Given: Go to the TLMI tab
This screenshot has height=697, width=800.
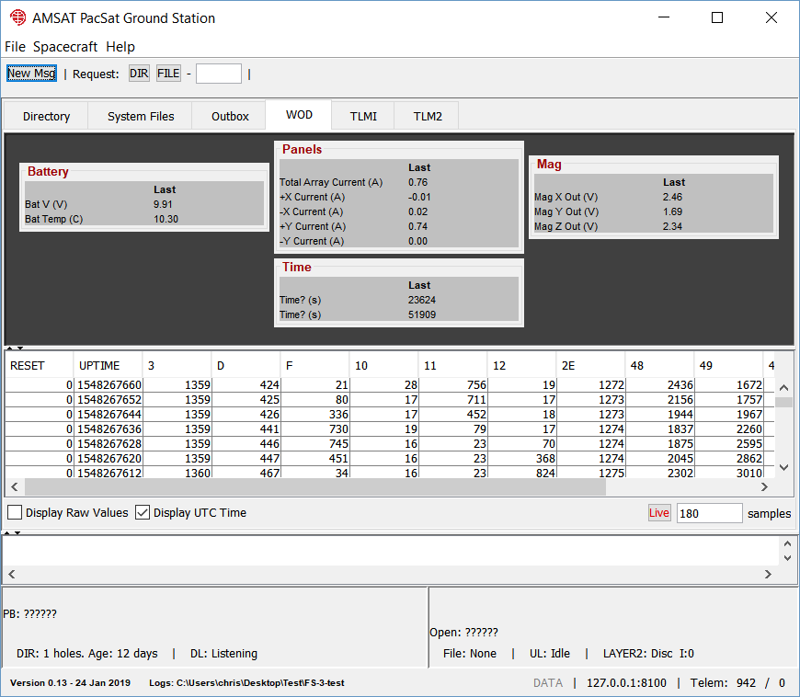Looking at the screenshot, I should click(x=363, y=117).
